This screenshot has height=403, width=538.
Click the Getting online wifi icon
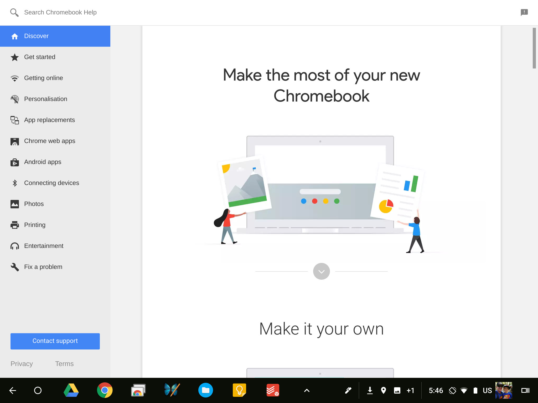(15, 78)
